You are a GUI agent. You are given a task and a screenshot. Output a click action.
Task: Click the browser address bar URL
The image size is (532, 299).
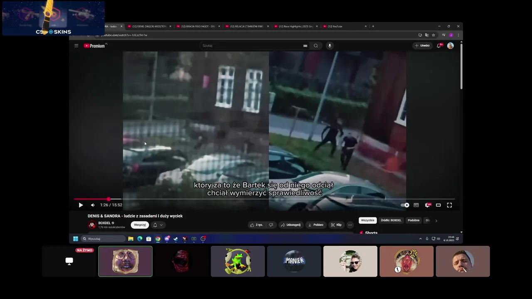coord(125,35)
